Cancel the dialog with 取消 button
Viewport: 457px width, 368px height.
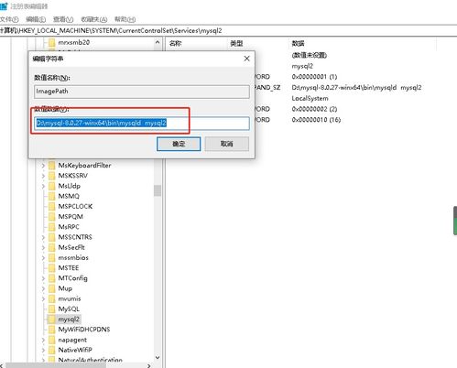coord(227,144)
